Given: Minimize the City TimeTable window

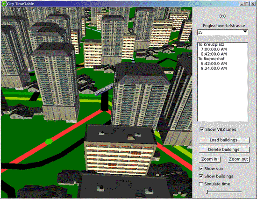Looking at the screenshot, I should click(242, 4).
